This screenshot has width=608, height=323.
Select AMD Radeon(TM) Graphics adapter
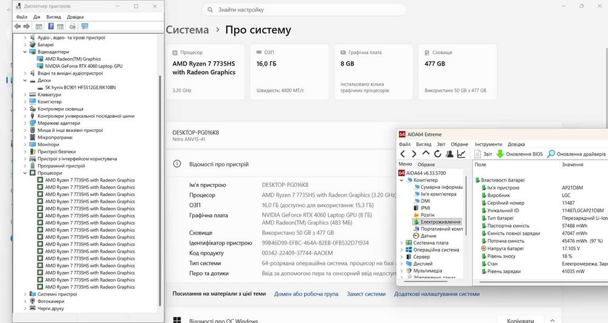coord(72,59)
